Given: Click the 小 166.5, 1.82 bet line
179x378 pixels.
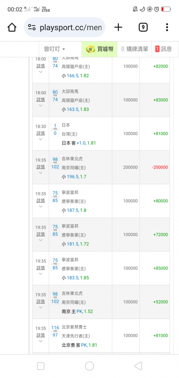Looking at the screenshot, I should click(x=75, y=76).
